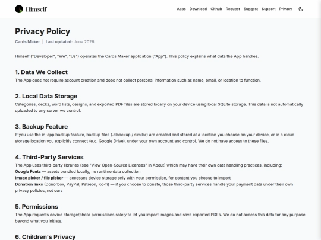Open the Suggest nav link
Viewport: 321px width, 240px height.
pos(251,9)
